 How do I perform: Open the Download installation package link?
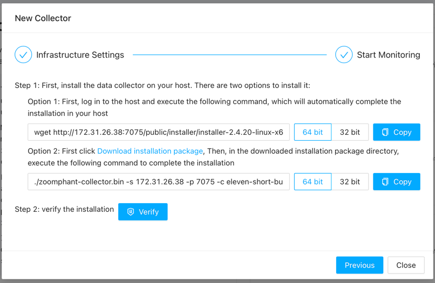tap(150, 151)
